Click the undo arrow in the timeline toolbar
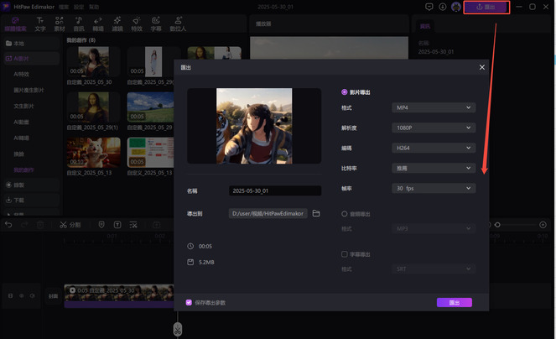Image resolution: width=556 pixels, height=339 pixels. coord(9,225)
